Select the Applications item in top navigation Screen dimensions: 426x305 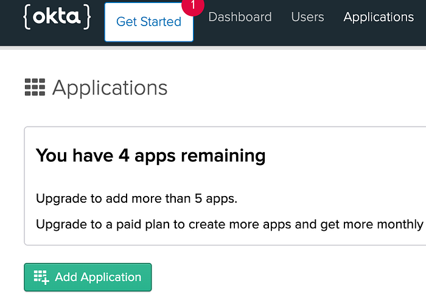pyautogui.click(x=379, y=17)
